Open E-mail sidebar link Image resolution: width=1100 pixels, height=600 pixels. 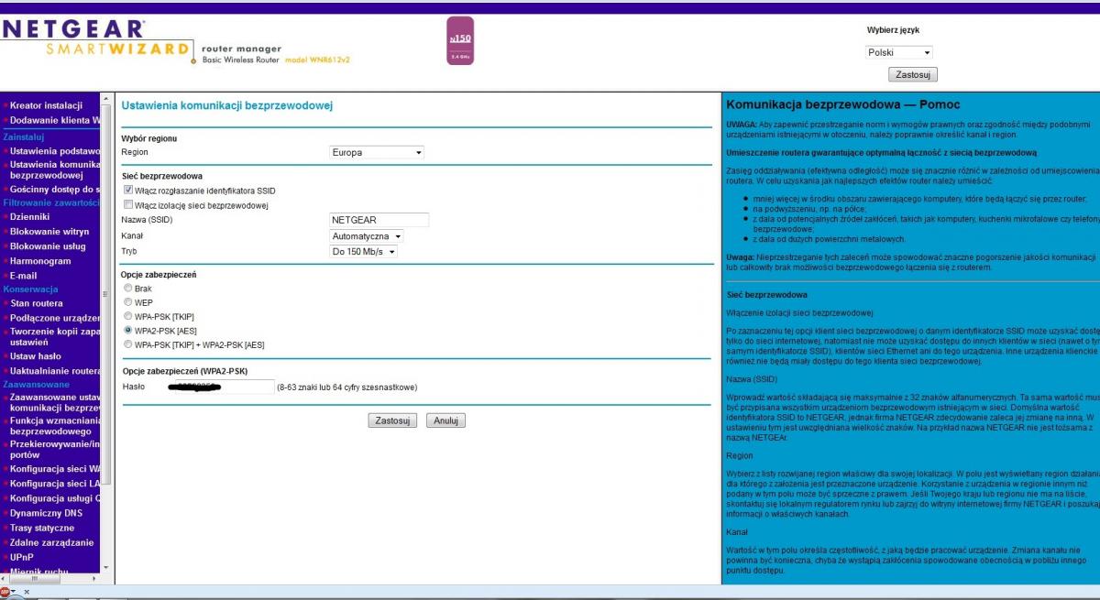(x=24, y=275)
